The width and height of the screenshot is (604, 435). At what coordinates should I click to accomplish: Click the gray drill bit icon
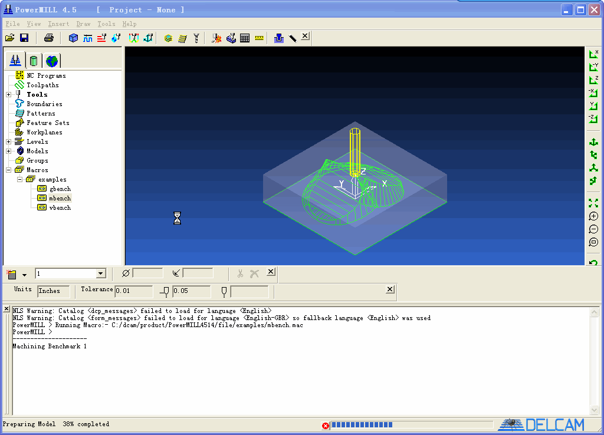196,38
